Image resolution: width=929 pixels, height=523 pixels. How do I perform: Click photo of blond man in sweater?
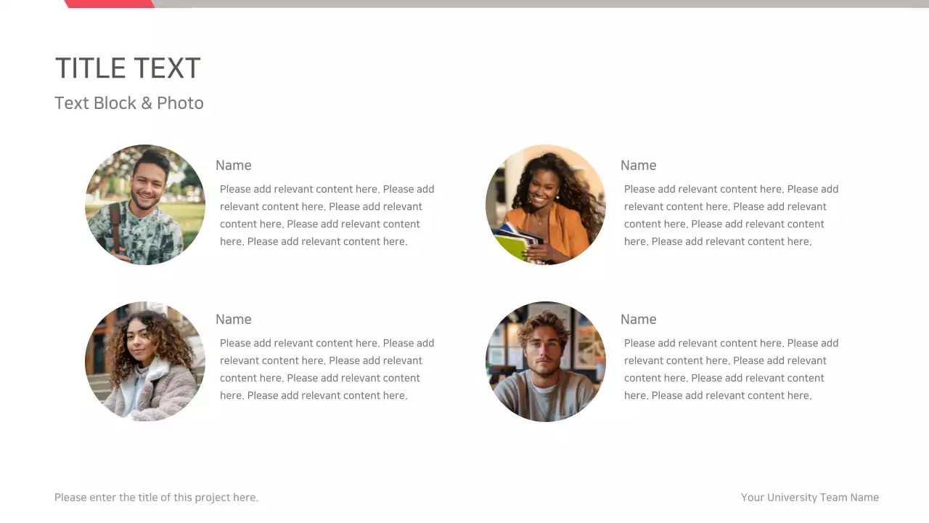[x=546, y=362]
